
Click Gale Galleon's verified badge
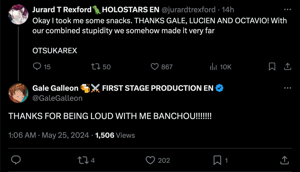coord(219,88)
